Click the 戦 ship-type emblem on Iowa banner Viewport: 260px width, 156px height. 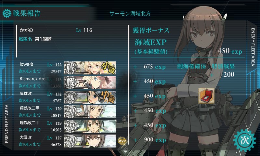(70, 68)
